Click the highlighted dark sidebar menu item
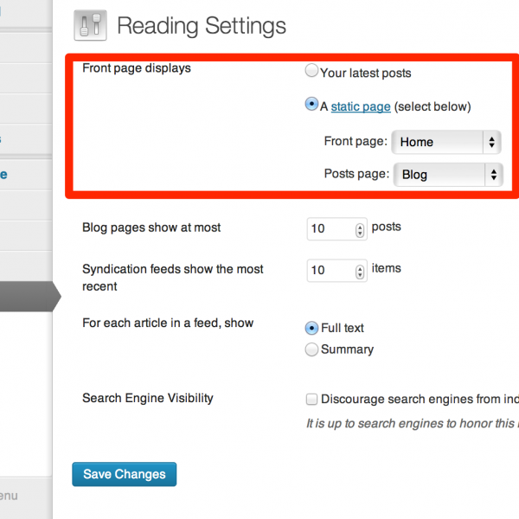519x519 pixels. click(24, 297)
